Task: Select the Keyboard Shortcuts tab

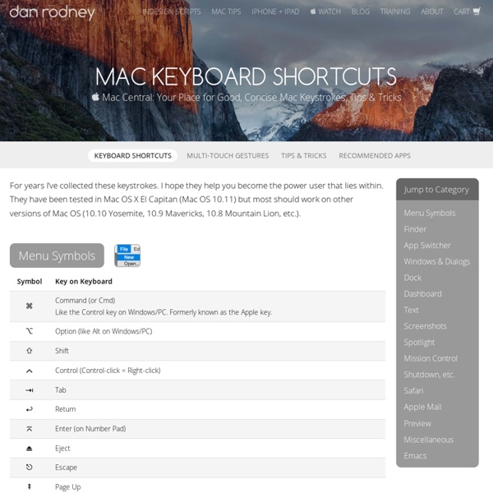Action: [132, 155]
